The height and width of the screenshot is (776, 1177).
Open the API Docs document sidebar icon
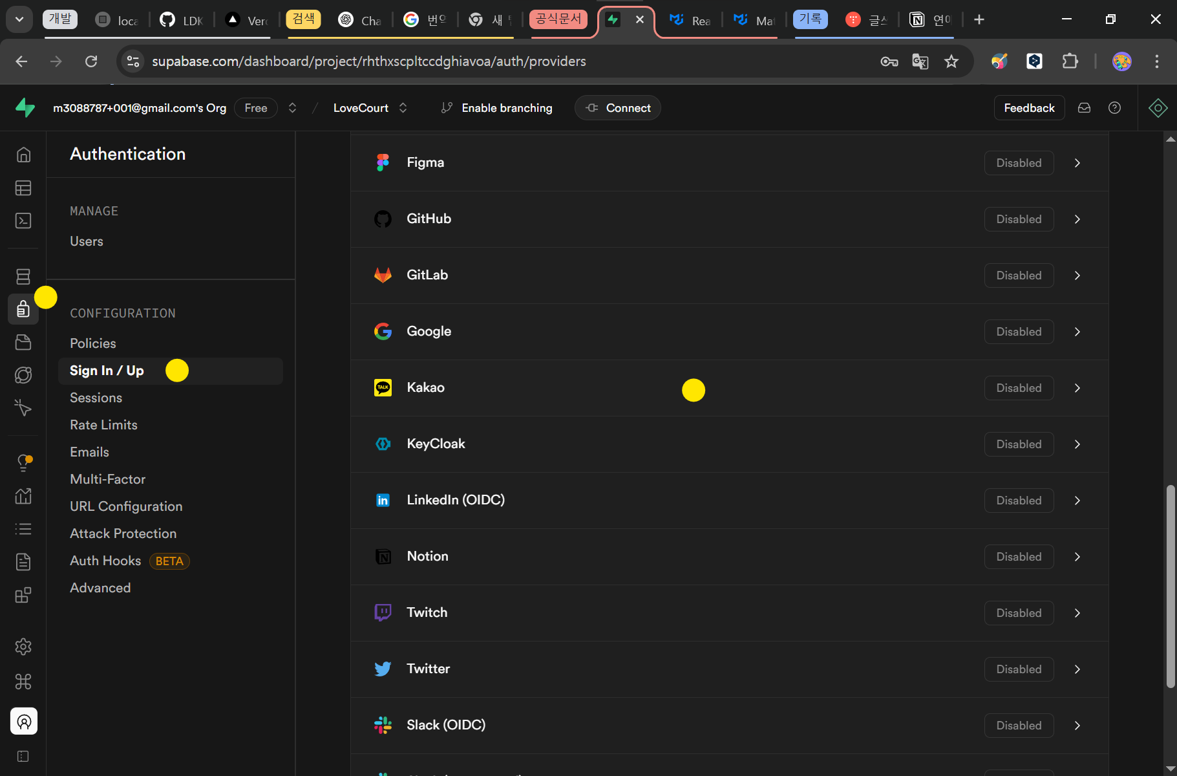pos(23,562)
